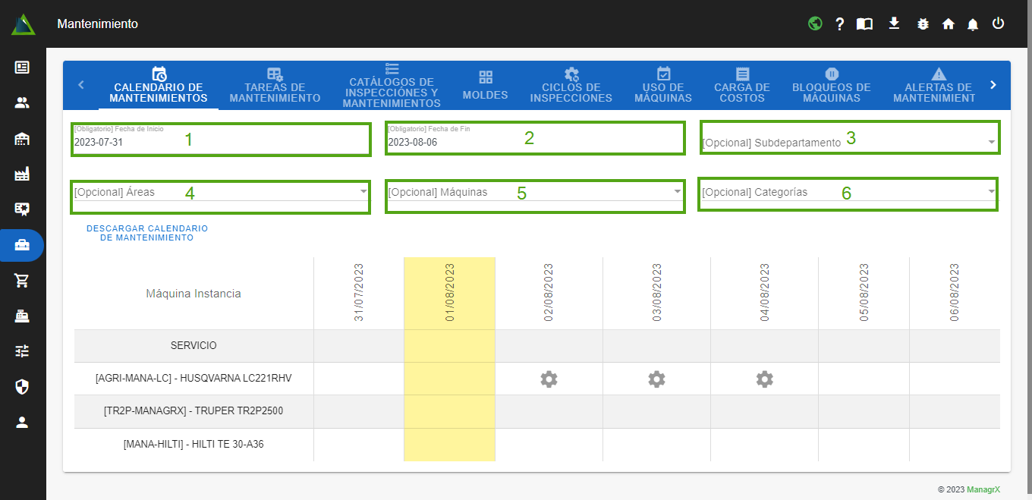Click gear icon under 02/08/2023 column
This screenshot has height=500, width=1032.
pos(549,379)
